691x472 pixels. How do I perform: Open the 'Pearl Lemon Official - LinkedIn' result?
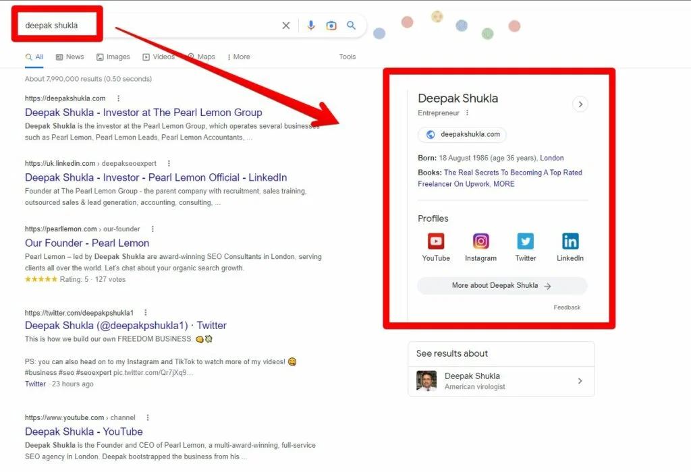pos(156,178)
